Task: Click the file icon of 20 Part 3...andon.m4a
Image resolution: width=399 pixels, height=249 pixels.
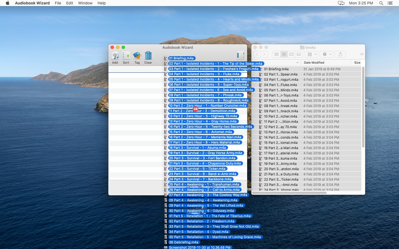Action: pyautogui.click(x=261, y=169)
